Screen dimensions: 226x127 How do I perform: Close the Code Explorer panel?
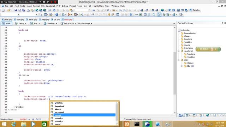225,23
